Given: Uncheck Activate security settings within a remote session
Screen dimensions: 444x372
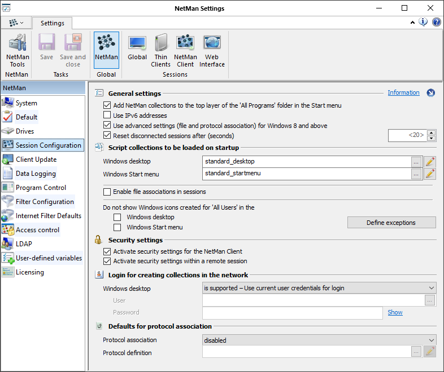Looking at the screenshot, I should [x=107, y=262].
